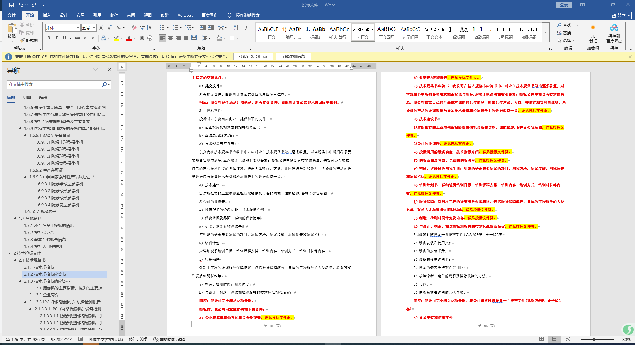This screenshot has height=345, width=635.
Task: Toggle superscript formatting
Action: tap(93, 38)
